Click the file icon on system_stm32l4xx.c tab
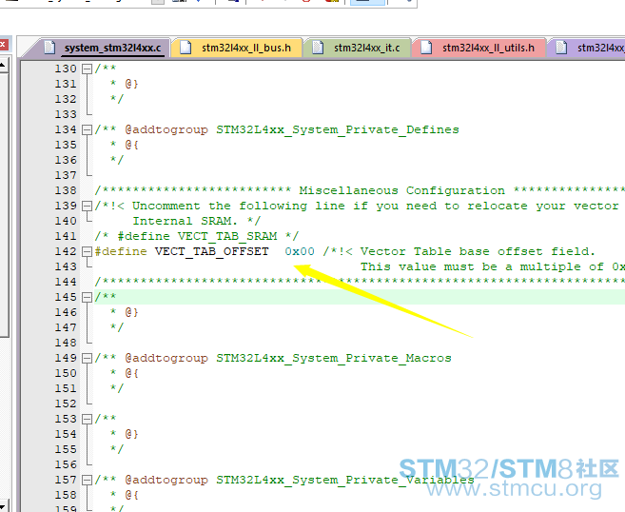The height and width of the screenshot is (512, 625). pyautogui.click(x=49, y=47)
